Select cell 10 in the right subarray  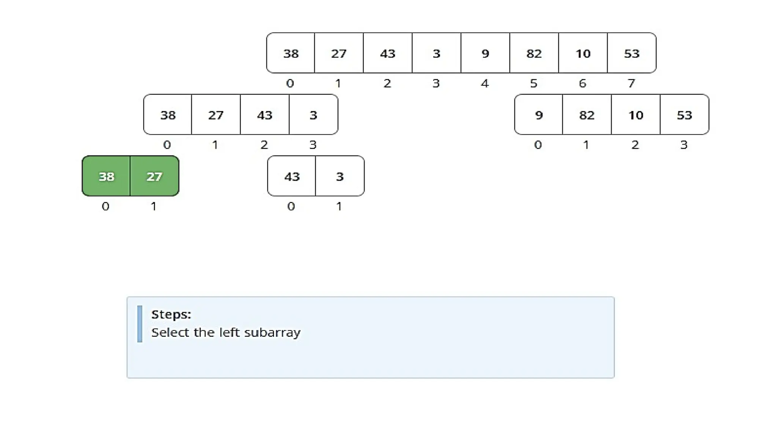point(635,115)
